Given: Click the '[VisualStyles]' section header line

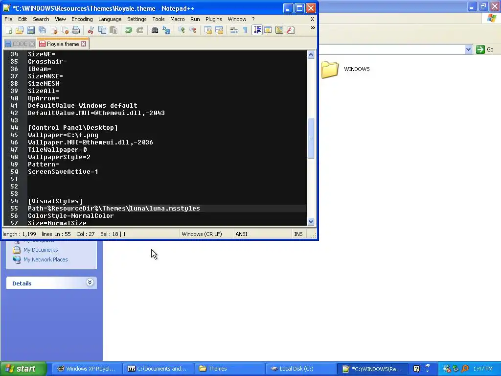Looking at the screenshot, I should tap(55, 201).
